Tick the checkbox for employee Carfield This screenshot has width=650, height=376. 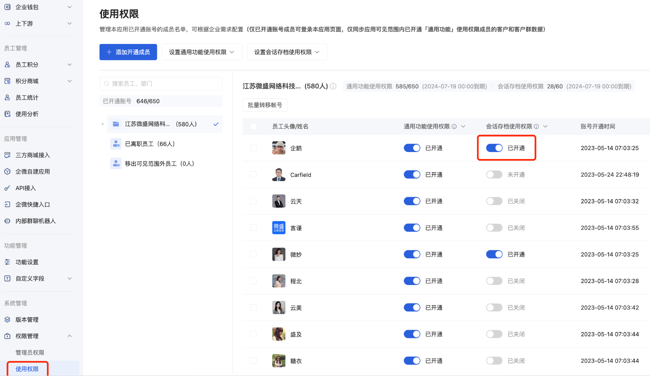[x=253, y=175]
